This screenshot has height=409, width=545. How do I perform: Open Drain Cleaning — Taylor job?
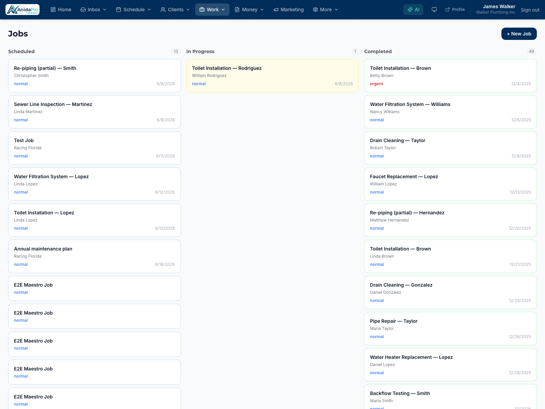450,148
